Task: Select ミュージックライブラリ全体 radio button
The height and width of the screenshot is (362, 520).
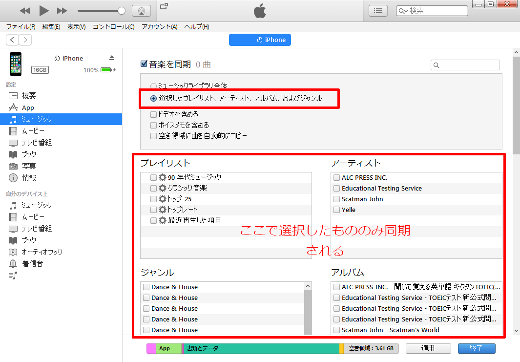Action: [x=154, y=86]
